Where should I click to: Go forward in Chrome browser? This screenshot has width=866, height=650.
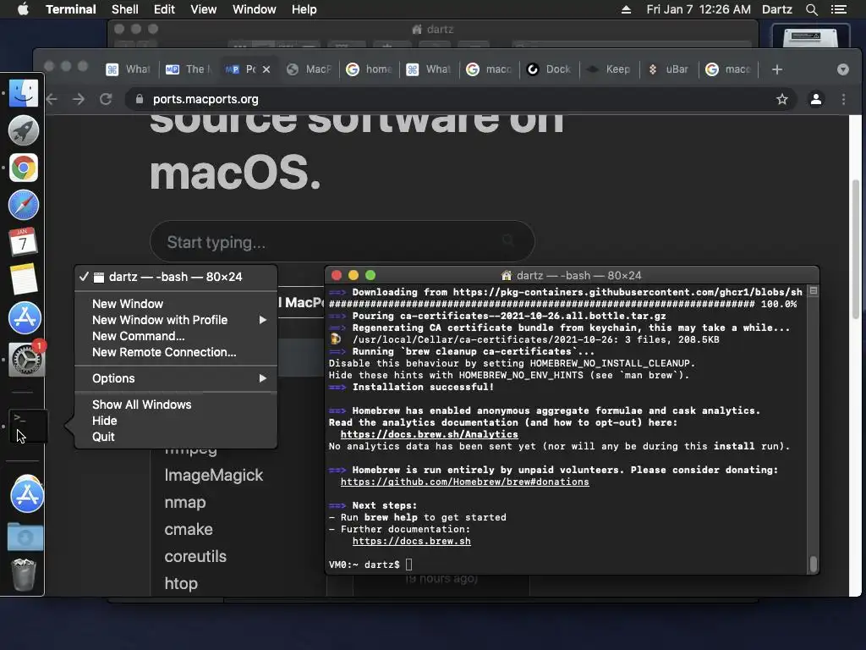coord(79,99)
